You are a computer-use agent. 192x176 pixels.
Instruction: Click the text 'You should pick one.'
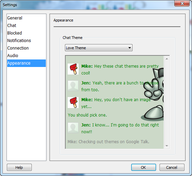87,115
